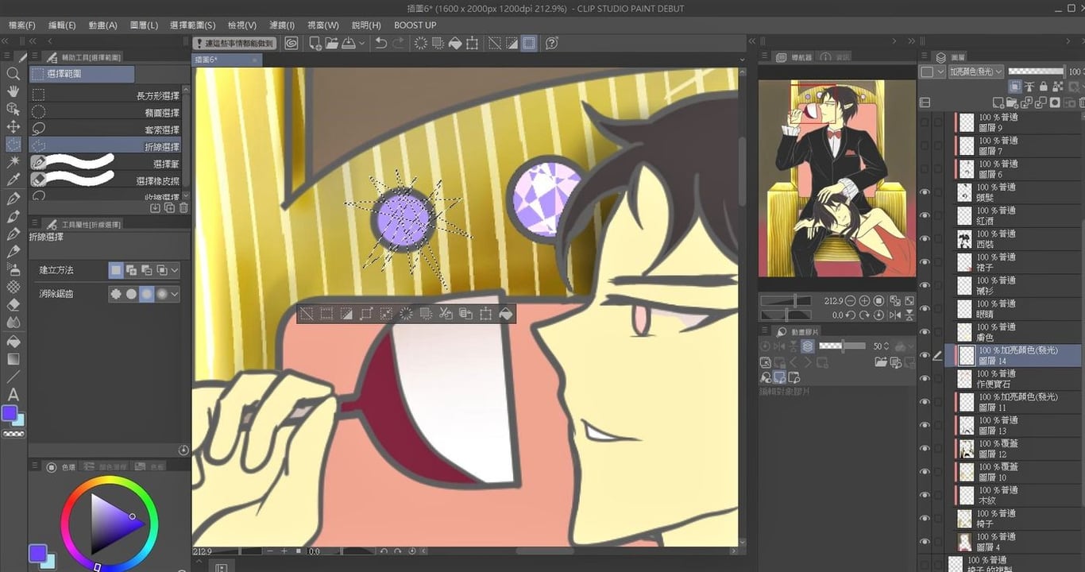This screenshot has width=1085, height=572.
Task: Redo the action in command bar
Action: [398, 43]
